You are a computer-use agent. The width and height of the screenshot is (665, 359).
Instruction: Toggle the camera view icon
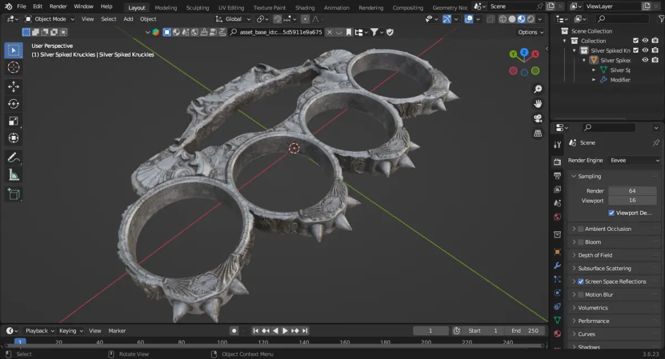click(x=537, y=118)
